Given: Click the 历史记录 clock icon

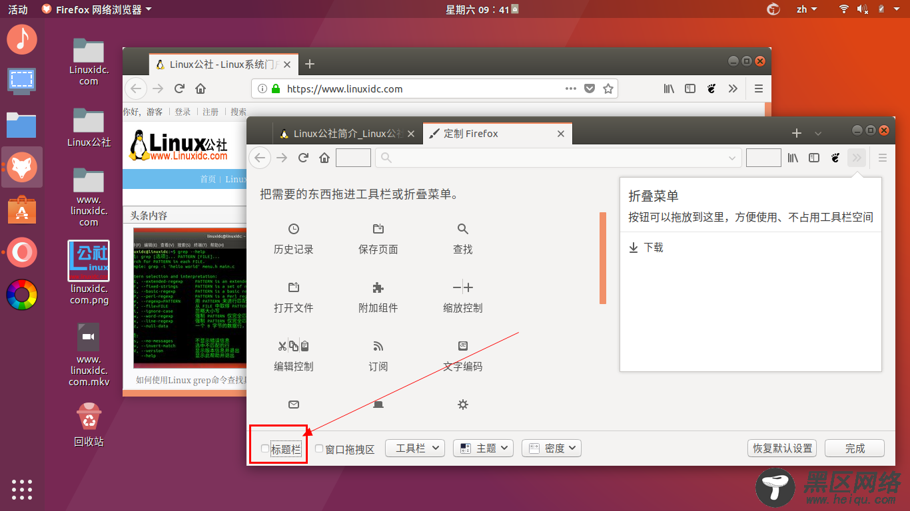Looking at the screenshot, I should click(x=294, y=229).
